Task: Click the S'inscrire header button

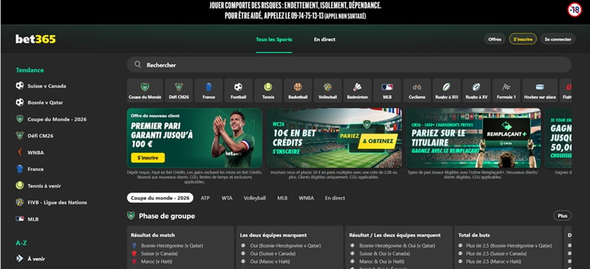Action: coord(523,39)
